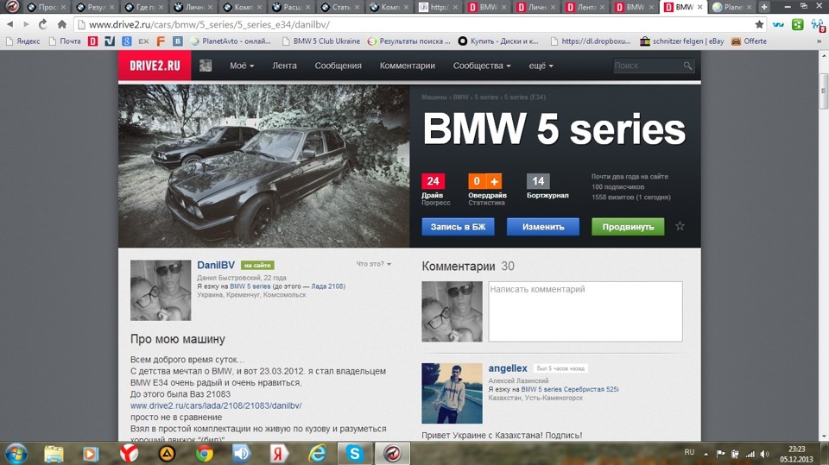Open angellex's avatar photo
Image resolution: width=829 pixels, height=465 pixels.
(x=452, y=393)
